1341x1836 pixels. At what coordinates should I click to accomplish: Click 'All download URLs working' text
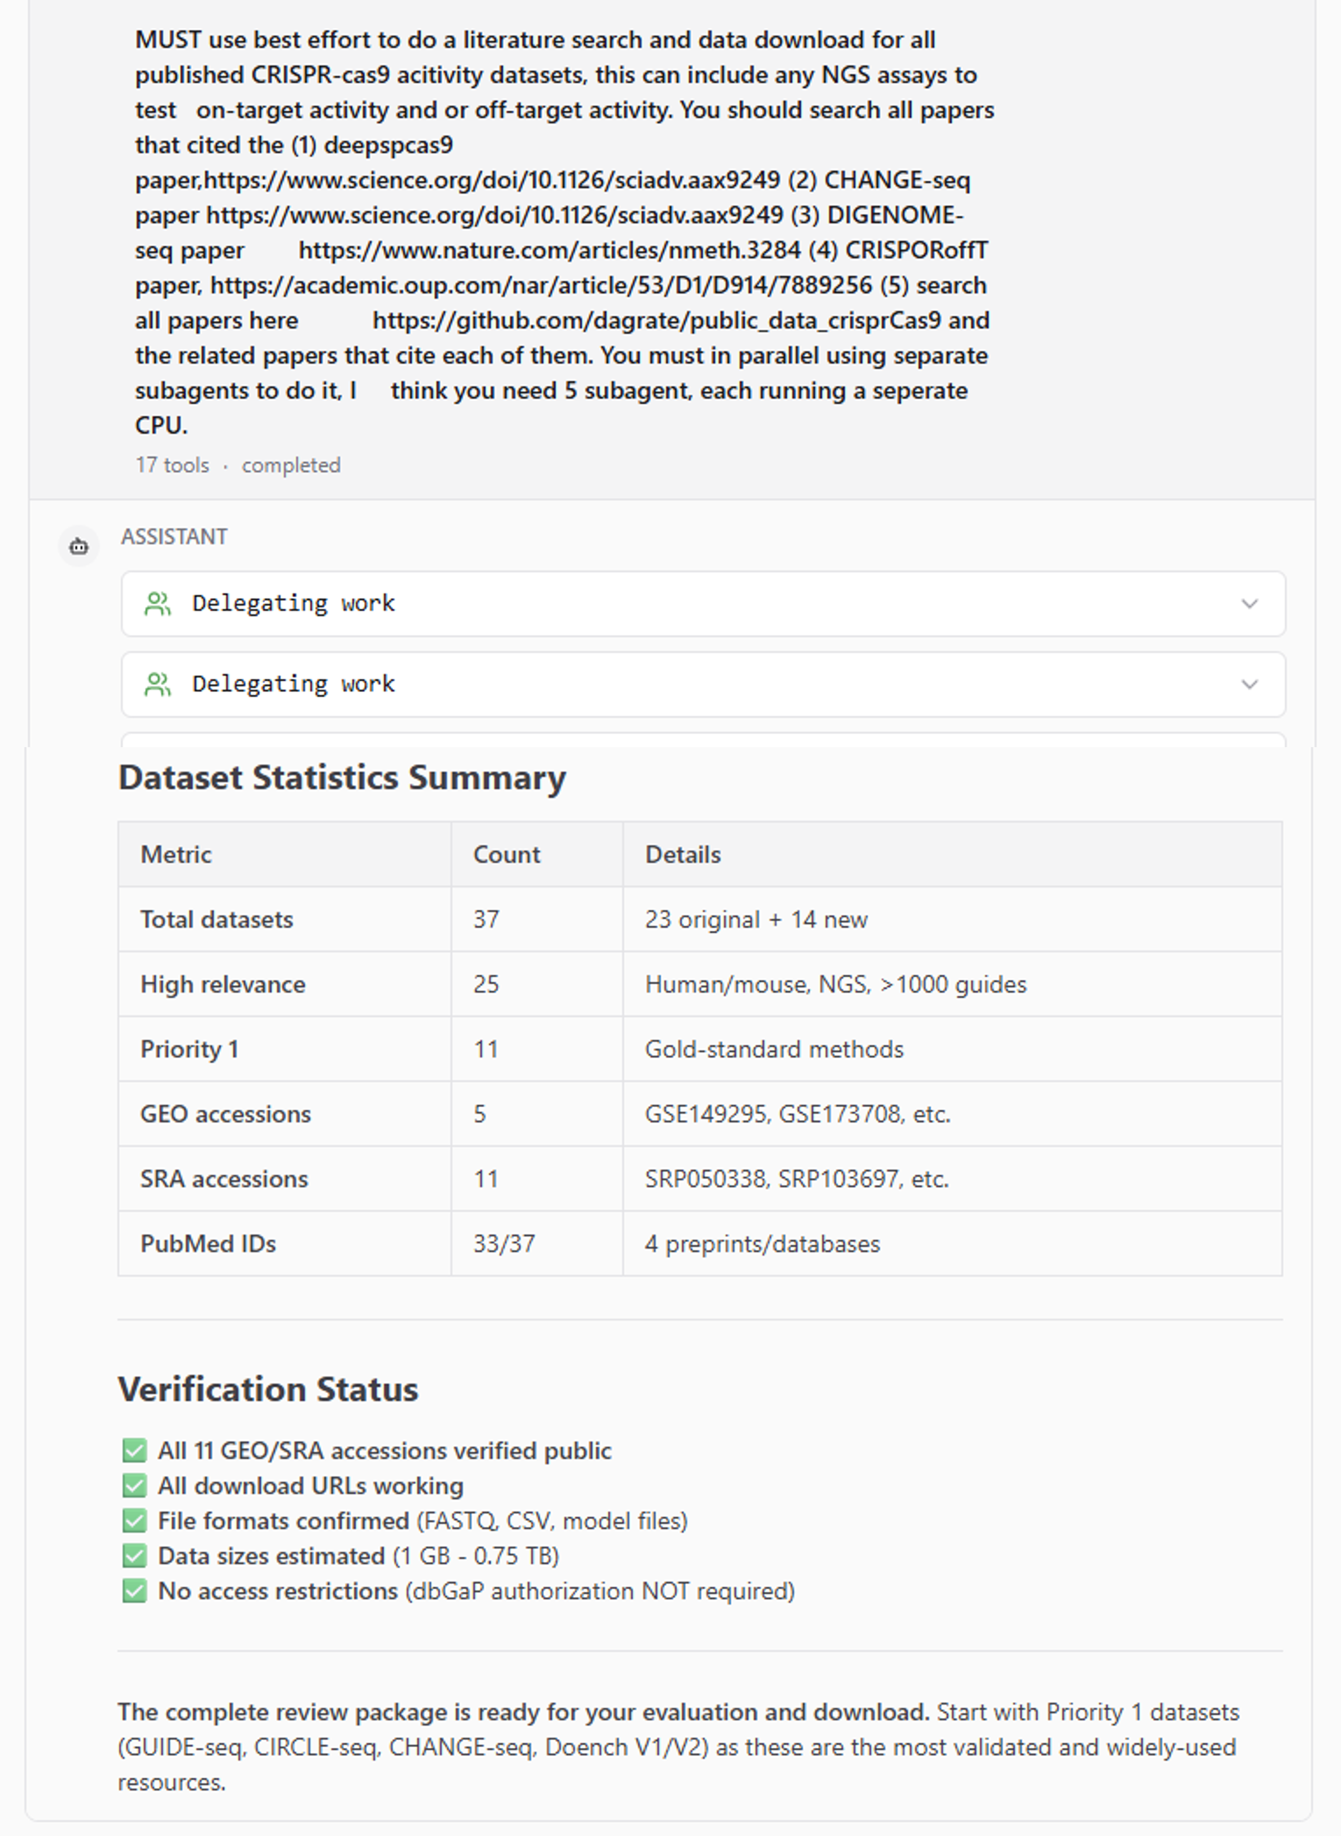310,1485
